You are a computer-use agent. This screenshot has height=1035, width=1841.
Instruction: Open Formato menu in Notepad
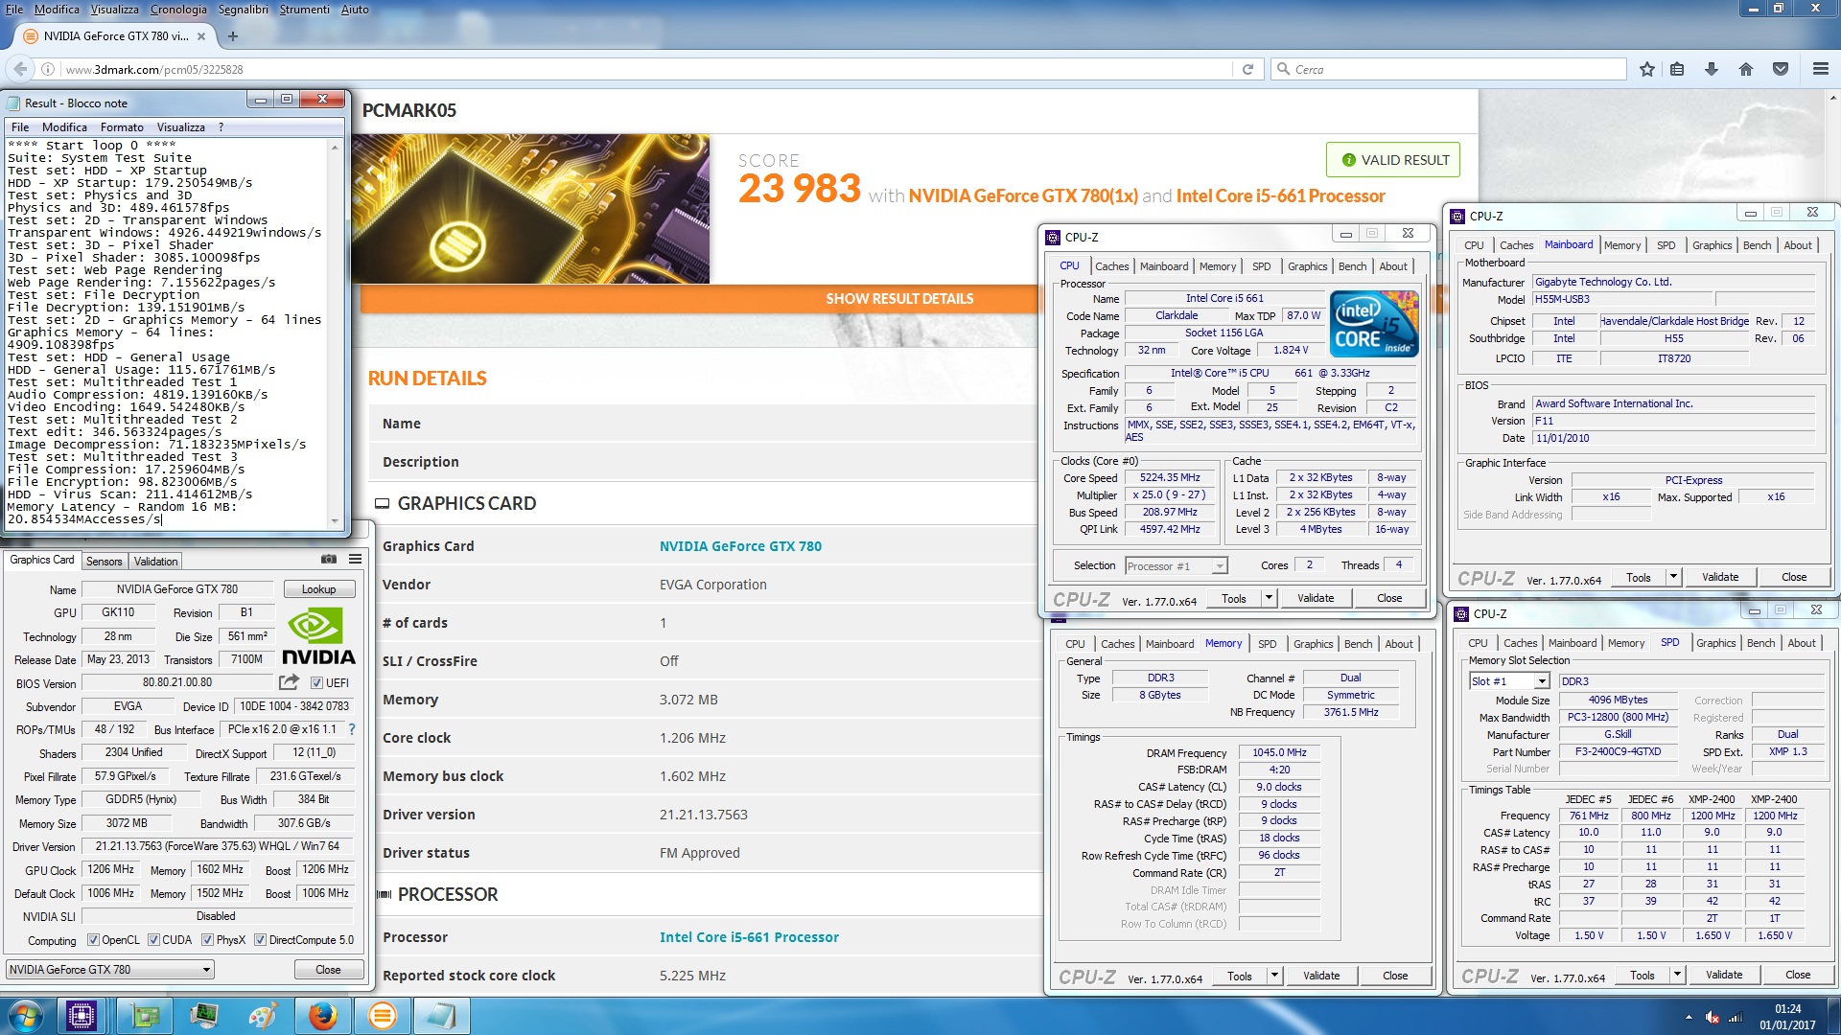(122, 127)
